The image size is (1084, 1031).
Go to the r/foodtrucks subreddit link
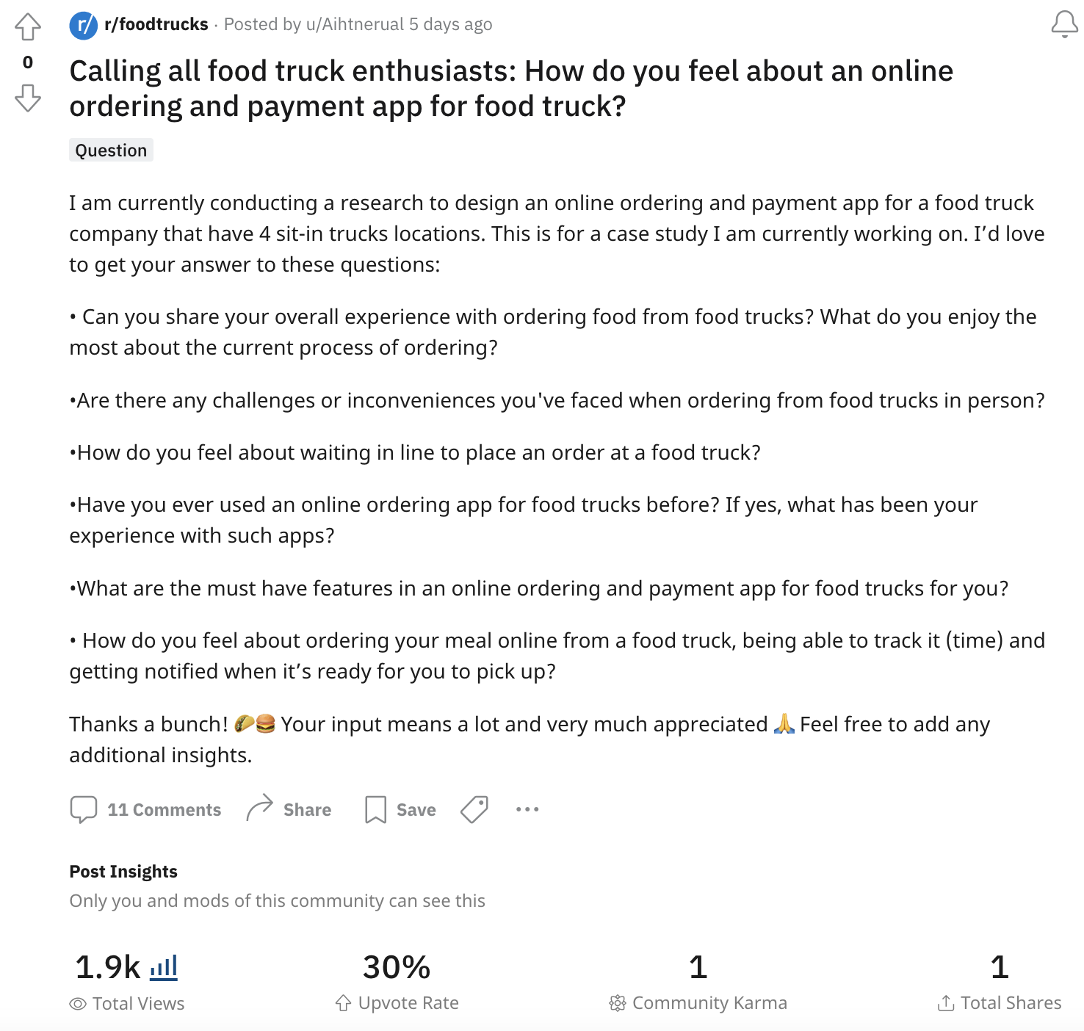[x=156, y=25]
